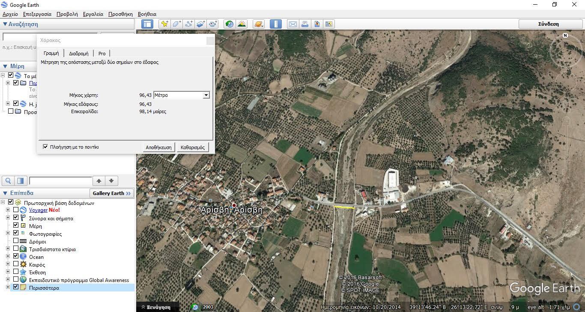This screenshot has width=585, height=312.
Task: Click the print icon in toolbar
Action: pos(304,24)
